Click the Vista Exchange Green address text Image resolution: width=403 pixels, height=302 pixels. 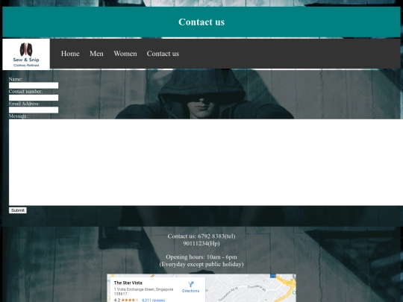coord(143,292)
